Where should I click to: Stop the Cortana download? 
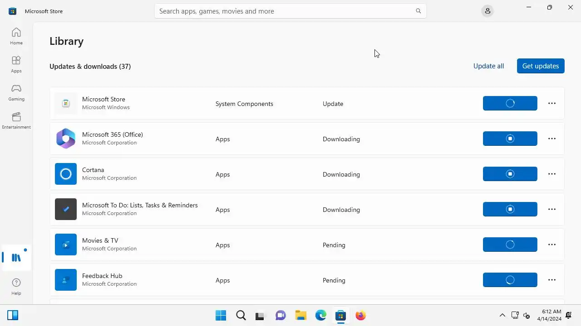(510, 174)
